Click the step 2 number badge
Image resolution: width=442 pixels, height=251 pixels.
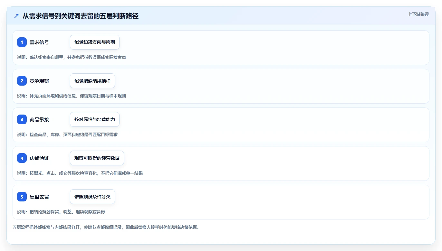coord(22,81)
